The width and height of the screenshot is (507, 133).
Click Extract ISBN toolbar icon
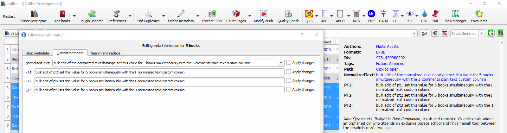212,14
